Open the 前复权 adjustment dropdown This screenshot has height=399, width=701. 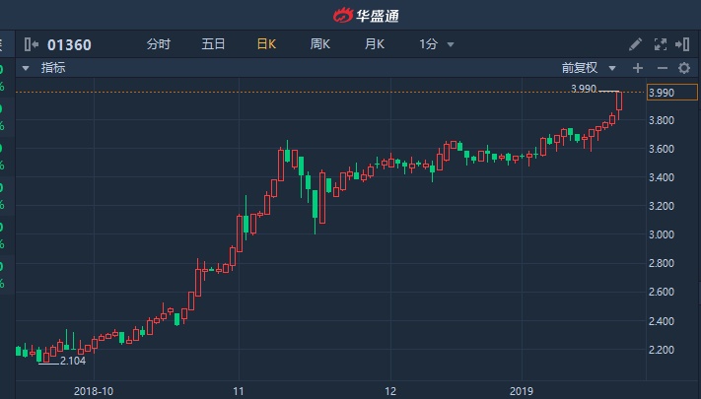coord(589,68)
